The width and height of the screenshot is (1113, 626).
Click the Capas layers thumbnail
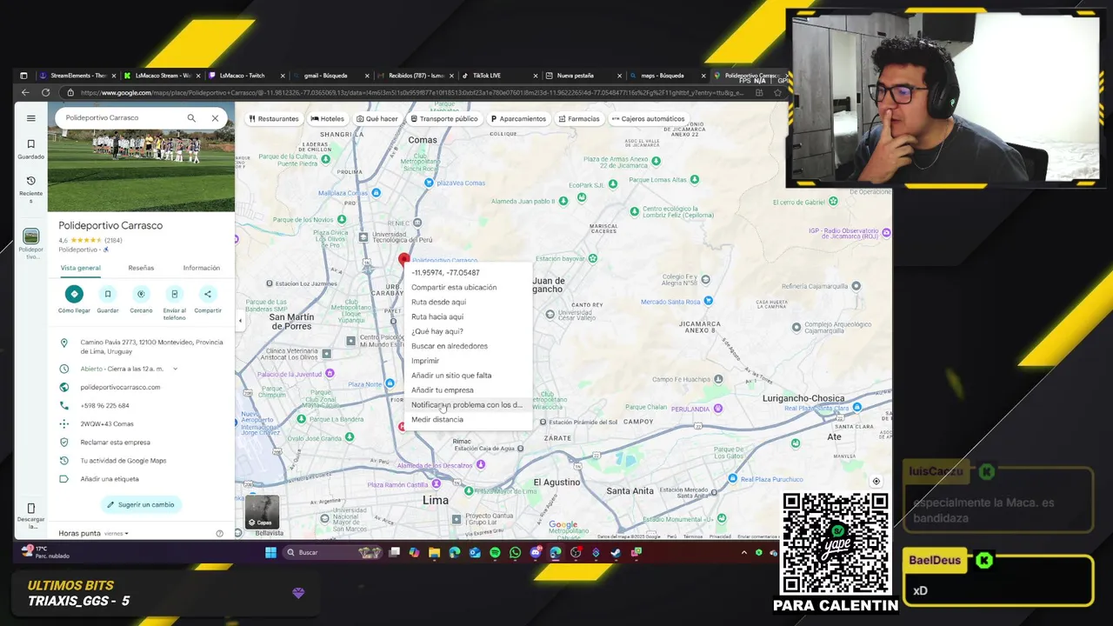click(262, 512)
